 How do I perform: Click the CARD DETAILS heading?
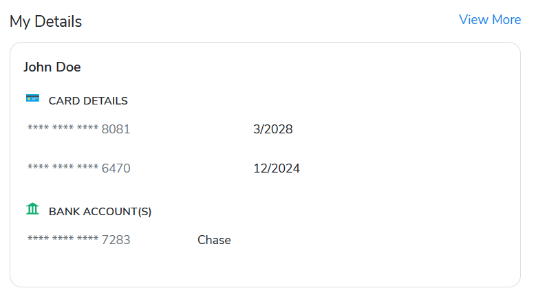point(88,101)
